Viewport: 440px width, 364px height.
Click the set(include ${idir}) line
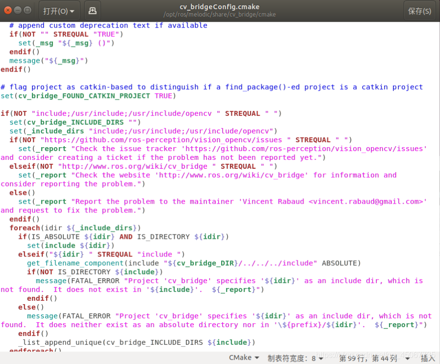[71, 246]
